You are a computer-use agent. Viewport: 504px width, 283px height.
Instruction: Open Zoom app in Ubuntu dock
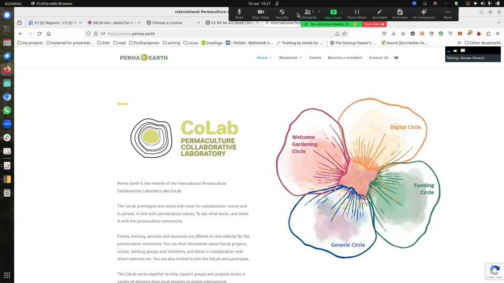point(7,124)
